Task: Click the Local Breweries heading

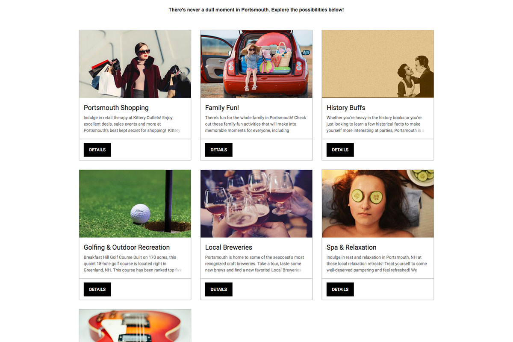Action: 229,248
